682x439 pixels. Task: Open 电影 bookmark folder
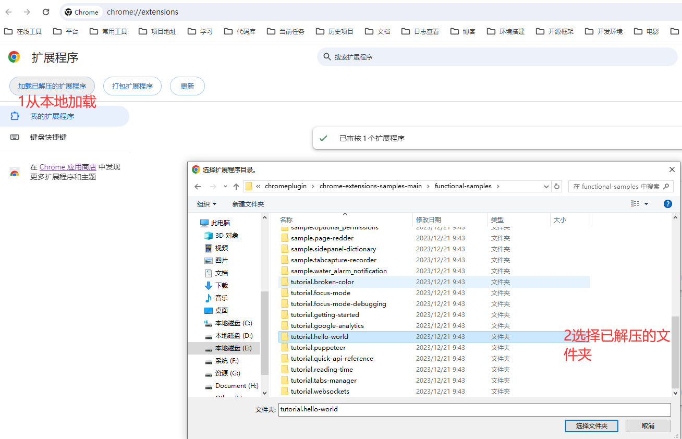[647, 31]
